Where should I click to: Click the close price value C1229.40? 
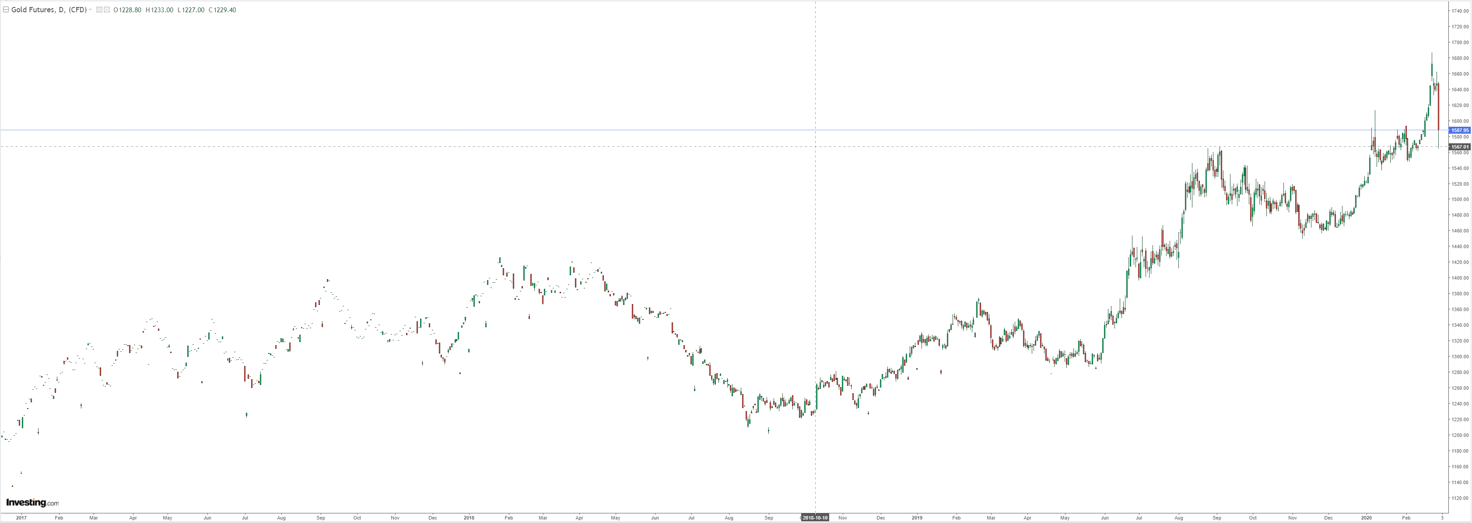pos(222,10)
